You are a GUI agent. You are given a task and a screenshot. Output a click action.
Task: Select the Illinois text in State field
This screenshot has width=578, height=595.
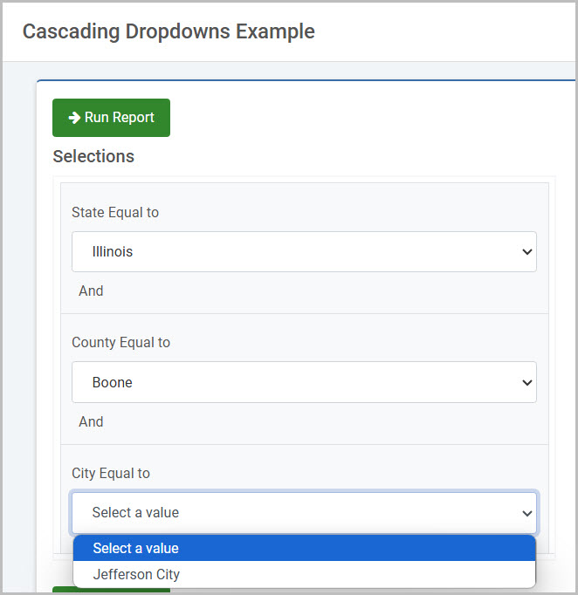click(x=113, y=251)
